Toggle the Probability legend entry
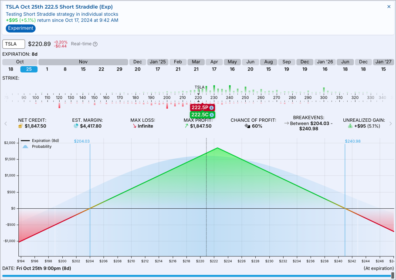The image size is (396, 280). click(37, 147)
